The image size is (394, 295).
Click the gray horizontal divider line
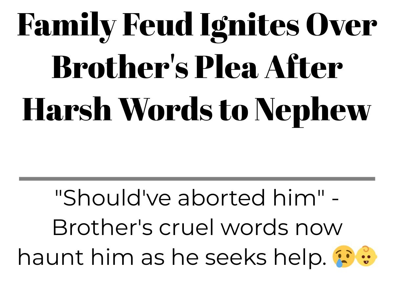197,179
